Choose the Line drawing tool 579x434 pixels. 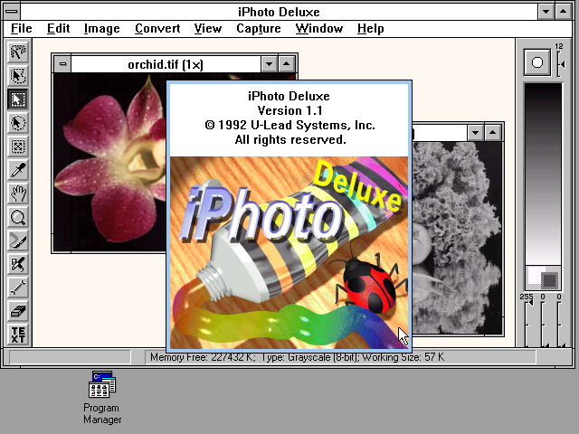(x=18, y=288)
